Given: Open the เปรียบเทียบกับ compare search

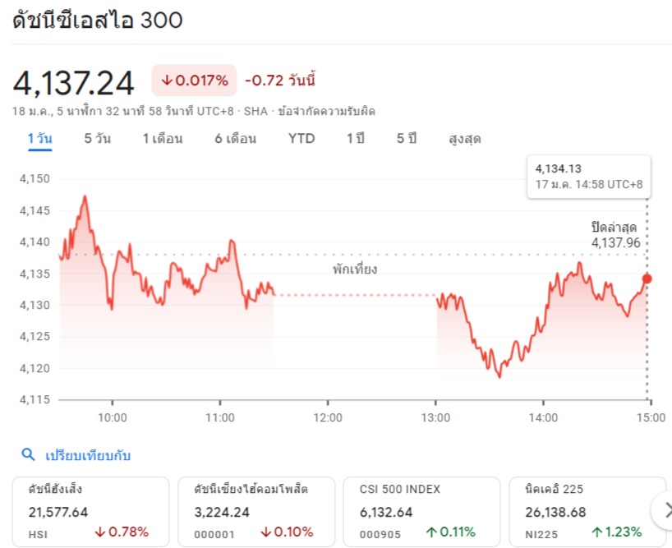Looking at the screenshot, I should 87,455.
